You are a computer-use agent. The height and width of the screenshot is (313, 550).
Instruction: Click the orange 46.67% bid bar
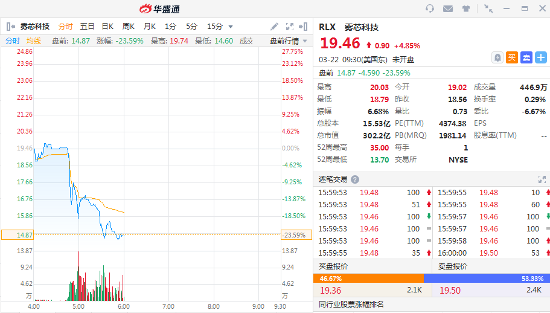(x=368, y=279)
